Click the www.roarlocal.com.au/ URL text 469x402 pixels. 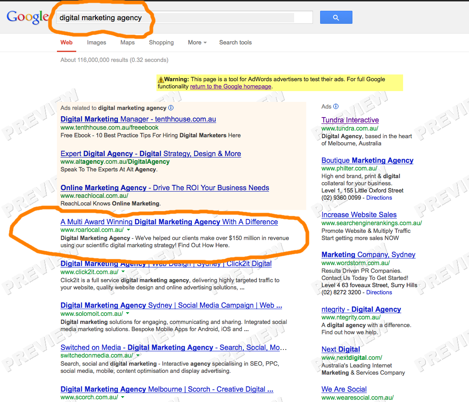(92, 230)
